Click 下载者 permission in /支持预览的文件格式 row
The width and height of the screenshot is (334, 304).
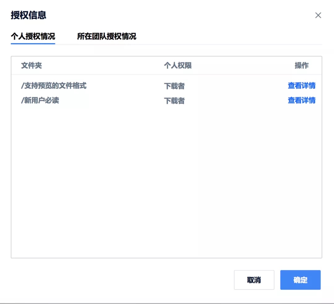(174, 86)
